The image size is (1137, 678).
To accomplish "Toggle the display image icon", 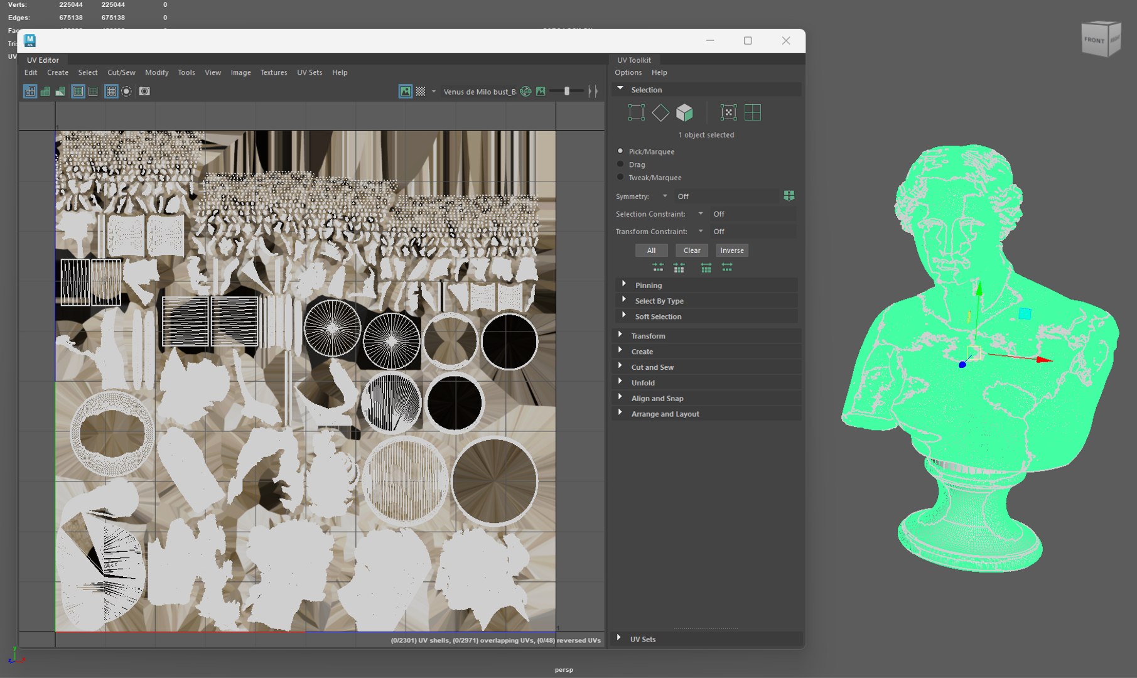I will 406,92.
